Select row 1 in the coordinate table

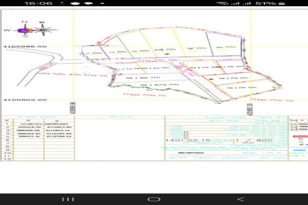7,124
